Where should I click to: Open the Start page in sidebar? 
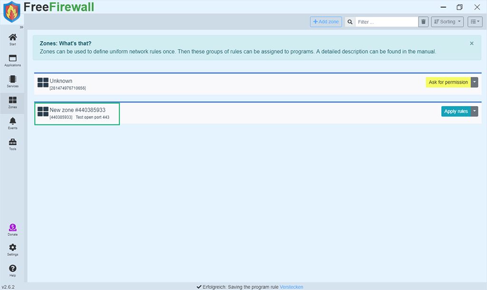point(13,39)
